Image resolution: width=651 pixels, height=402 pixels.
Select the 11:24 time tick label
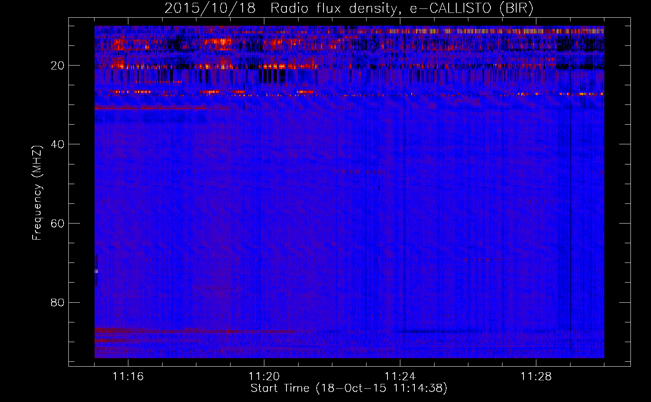400,376
